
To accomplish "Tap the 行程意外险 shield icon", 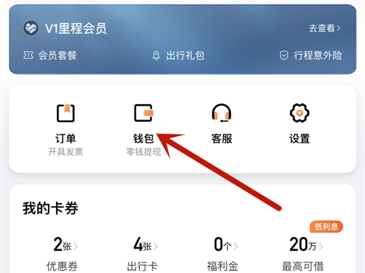I will pyautogui.click(x=283, y=55).
